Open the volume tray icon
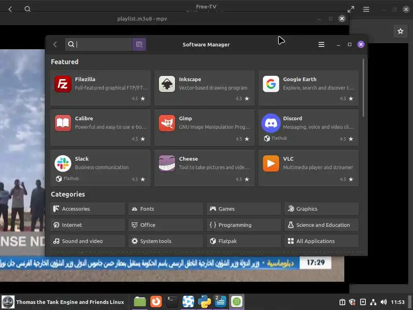The image size is (413, 310). click(384, 302)
